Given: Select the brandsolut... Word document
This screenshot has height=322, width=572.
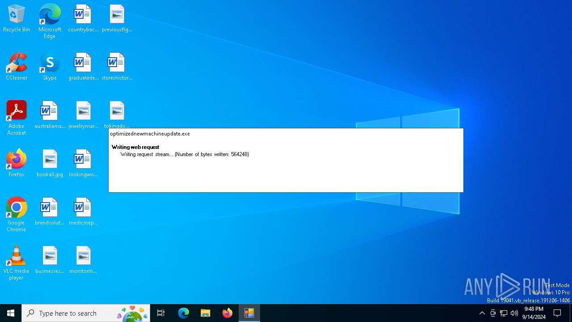Looking at the screenshot, I should pos(50,212).
